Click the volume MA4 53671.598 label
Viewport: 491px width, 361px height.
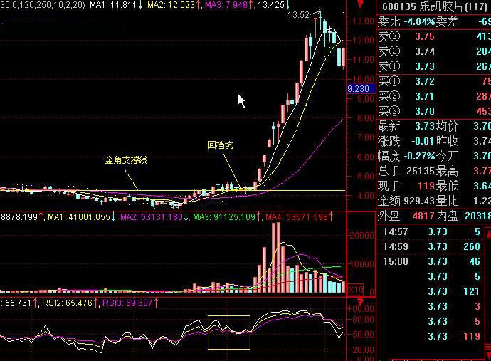point(295,216)
